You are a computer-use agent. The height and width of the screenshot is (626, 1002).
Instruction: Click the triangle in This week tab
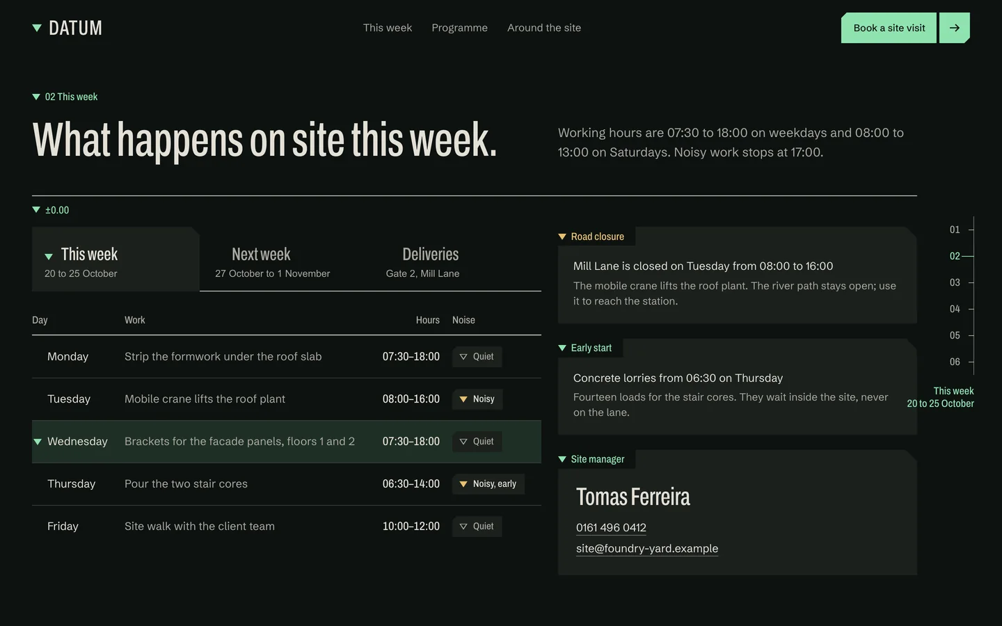[49, 256]
